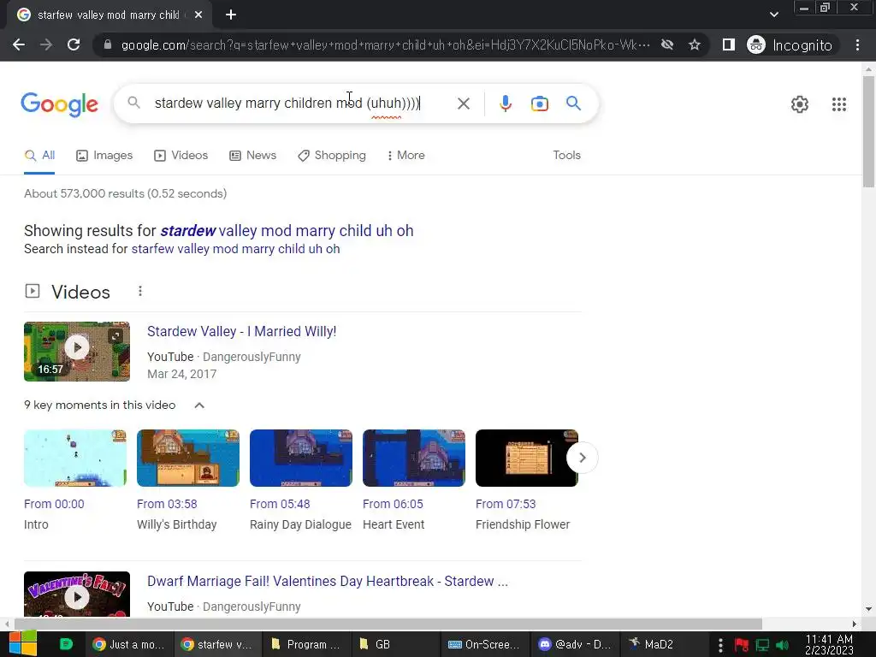This screenshot has width=876, height=657.
Task: View site information lock icon
Action: 108,44
